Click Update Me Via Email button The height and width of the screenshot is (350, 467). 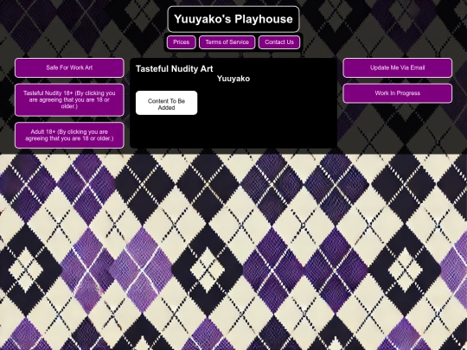(397, 68)
